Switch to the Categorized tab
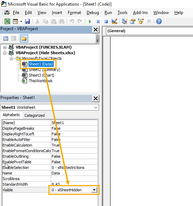The width and height of the screenshot is (193, 206). 34,115
